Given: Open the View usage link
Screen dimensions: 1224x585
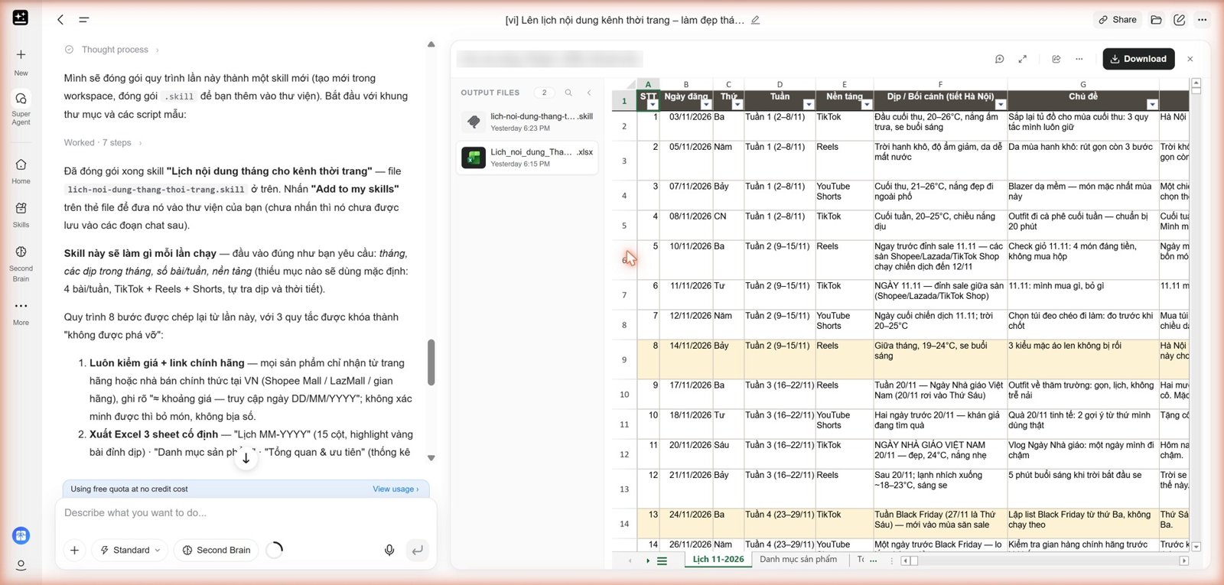Looking at the screenshot, I should [x=396, y=489].
